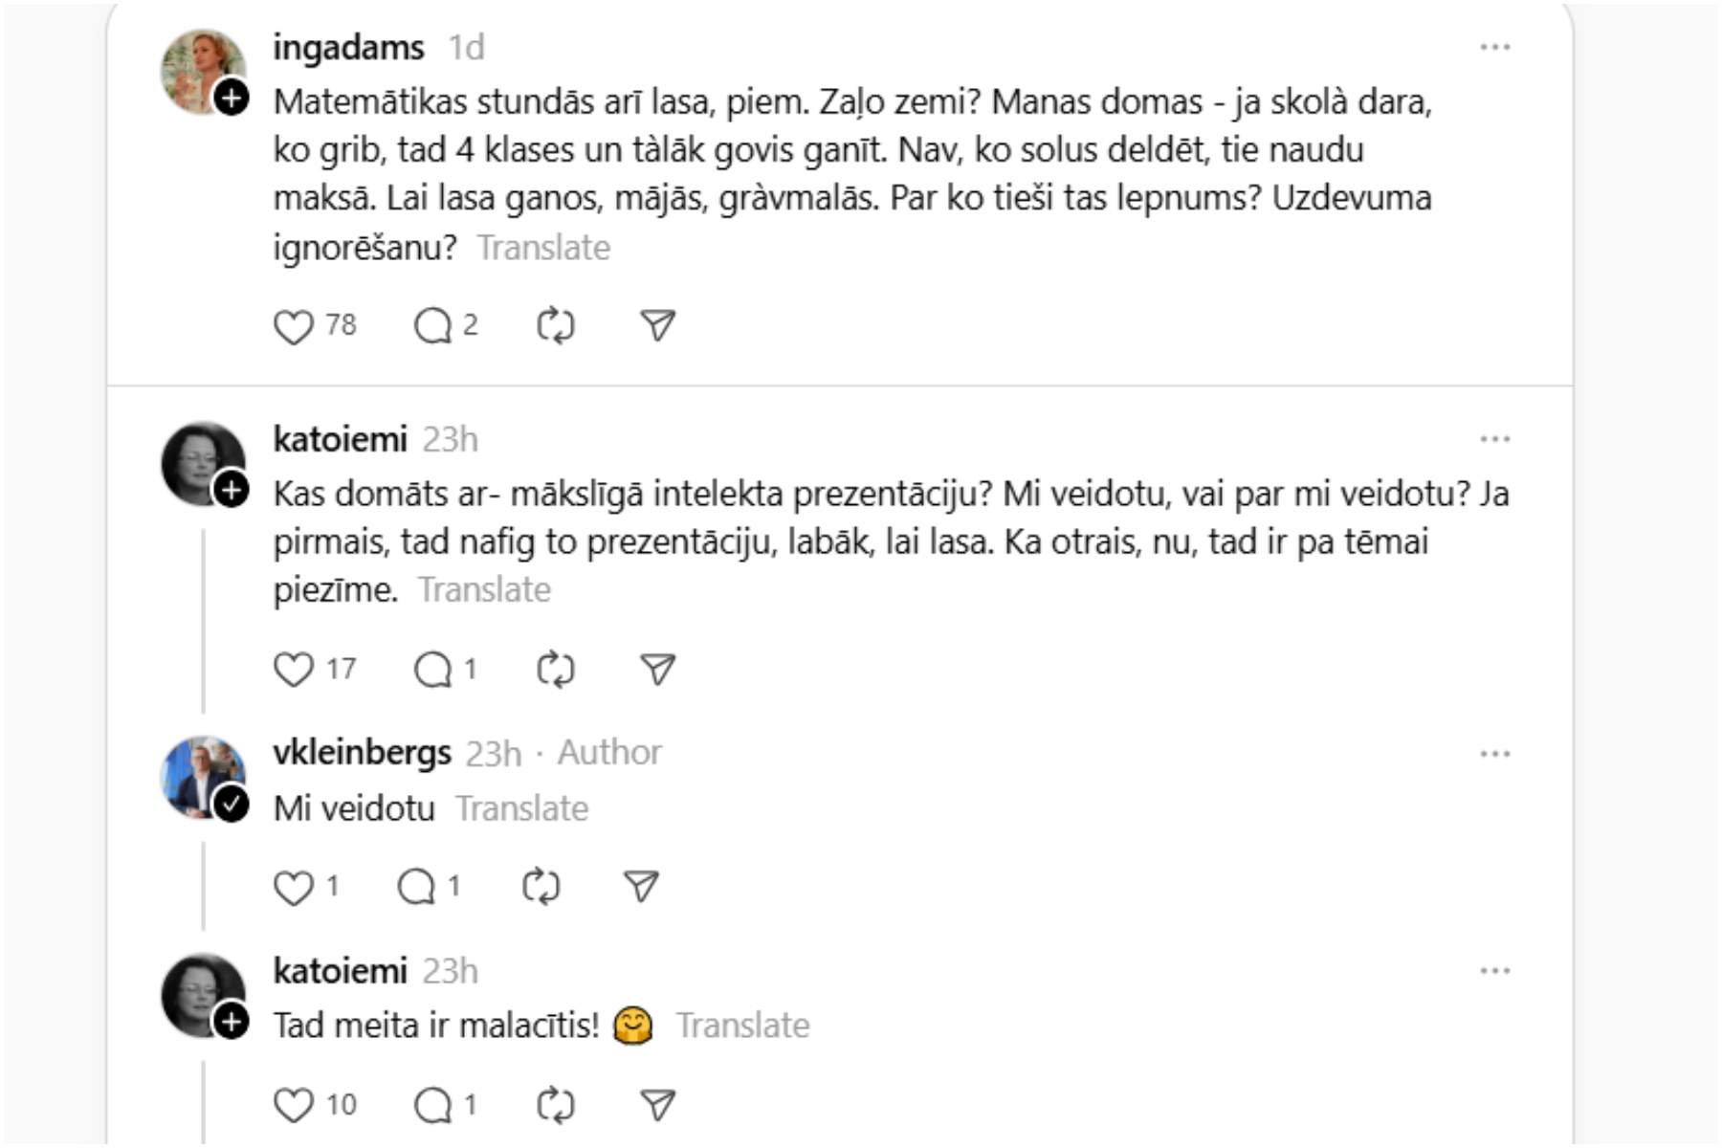Image resolution: width=1722 pixels, height=1148 pixels.
Task: Share ingadams' comment via send icon
Action: (x=657, y=326)
